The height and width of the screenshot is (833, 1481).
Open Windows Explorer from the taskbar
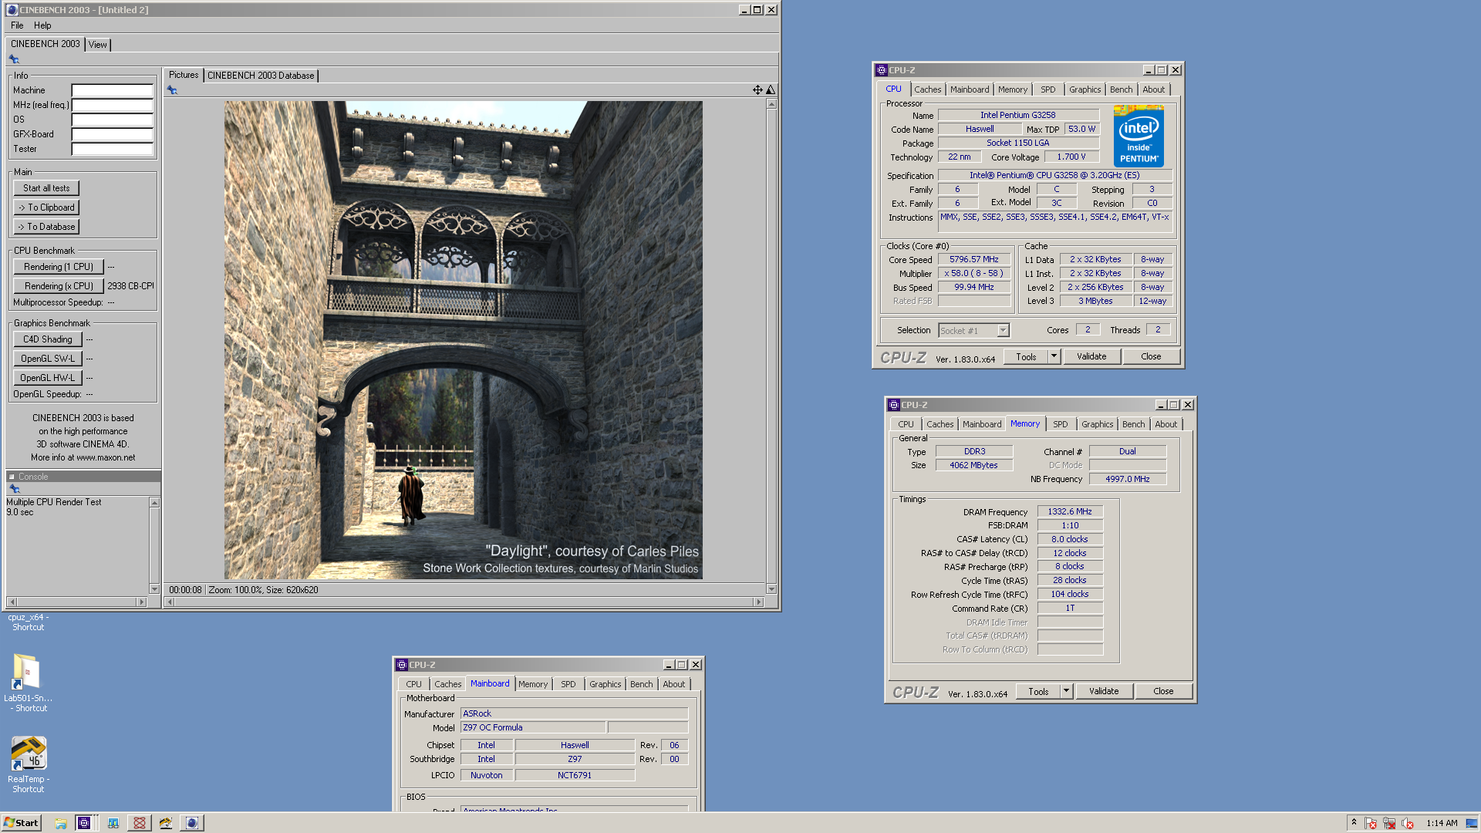(61, 823)
